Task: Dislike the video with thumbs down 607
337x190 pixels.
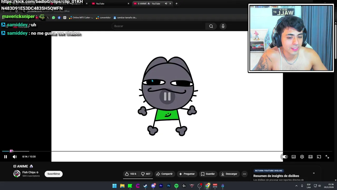Action: coord(146,174)
